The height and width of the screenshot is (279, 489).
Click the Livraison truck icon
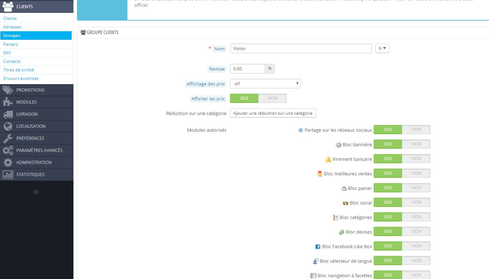click(8, 114)
